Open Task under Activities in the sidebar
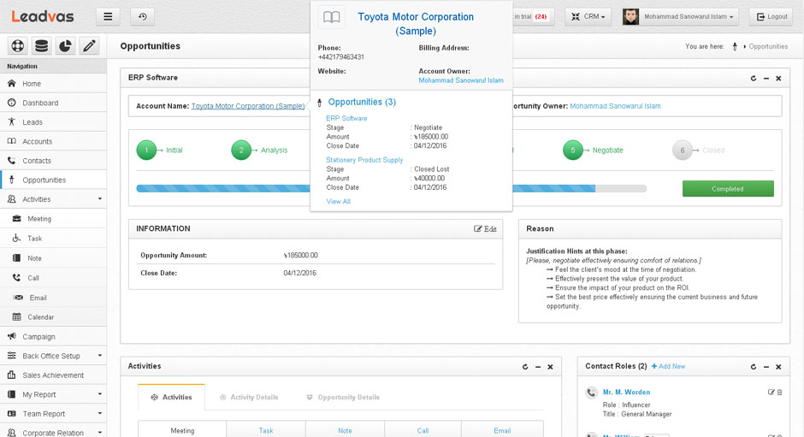Screen dimensions: 804x437 coord(53,238)
